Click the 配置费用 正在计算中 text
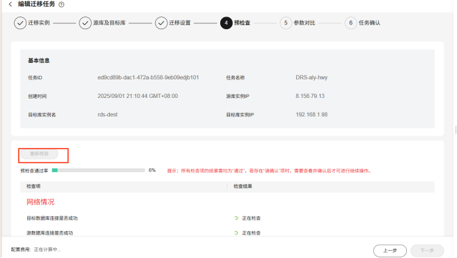The width and height of the screenshot is (457, 258). (36, 249)
